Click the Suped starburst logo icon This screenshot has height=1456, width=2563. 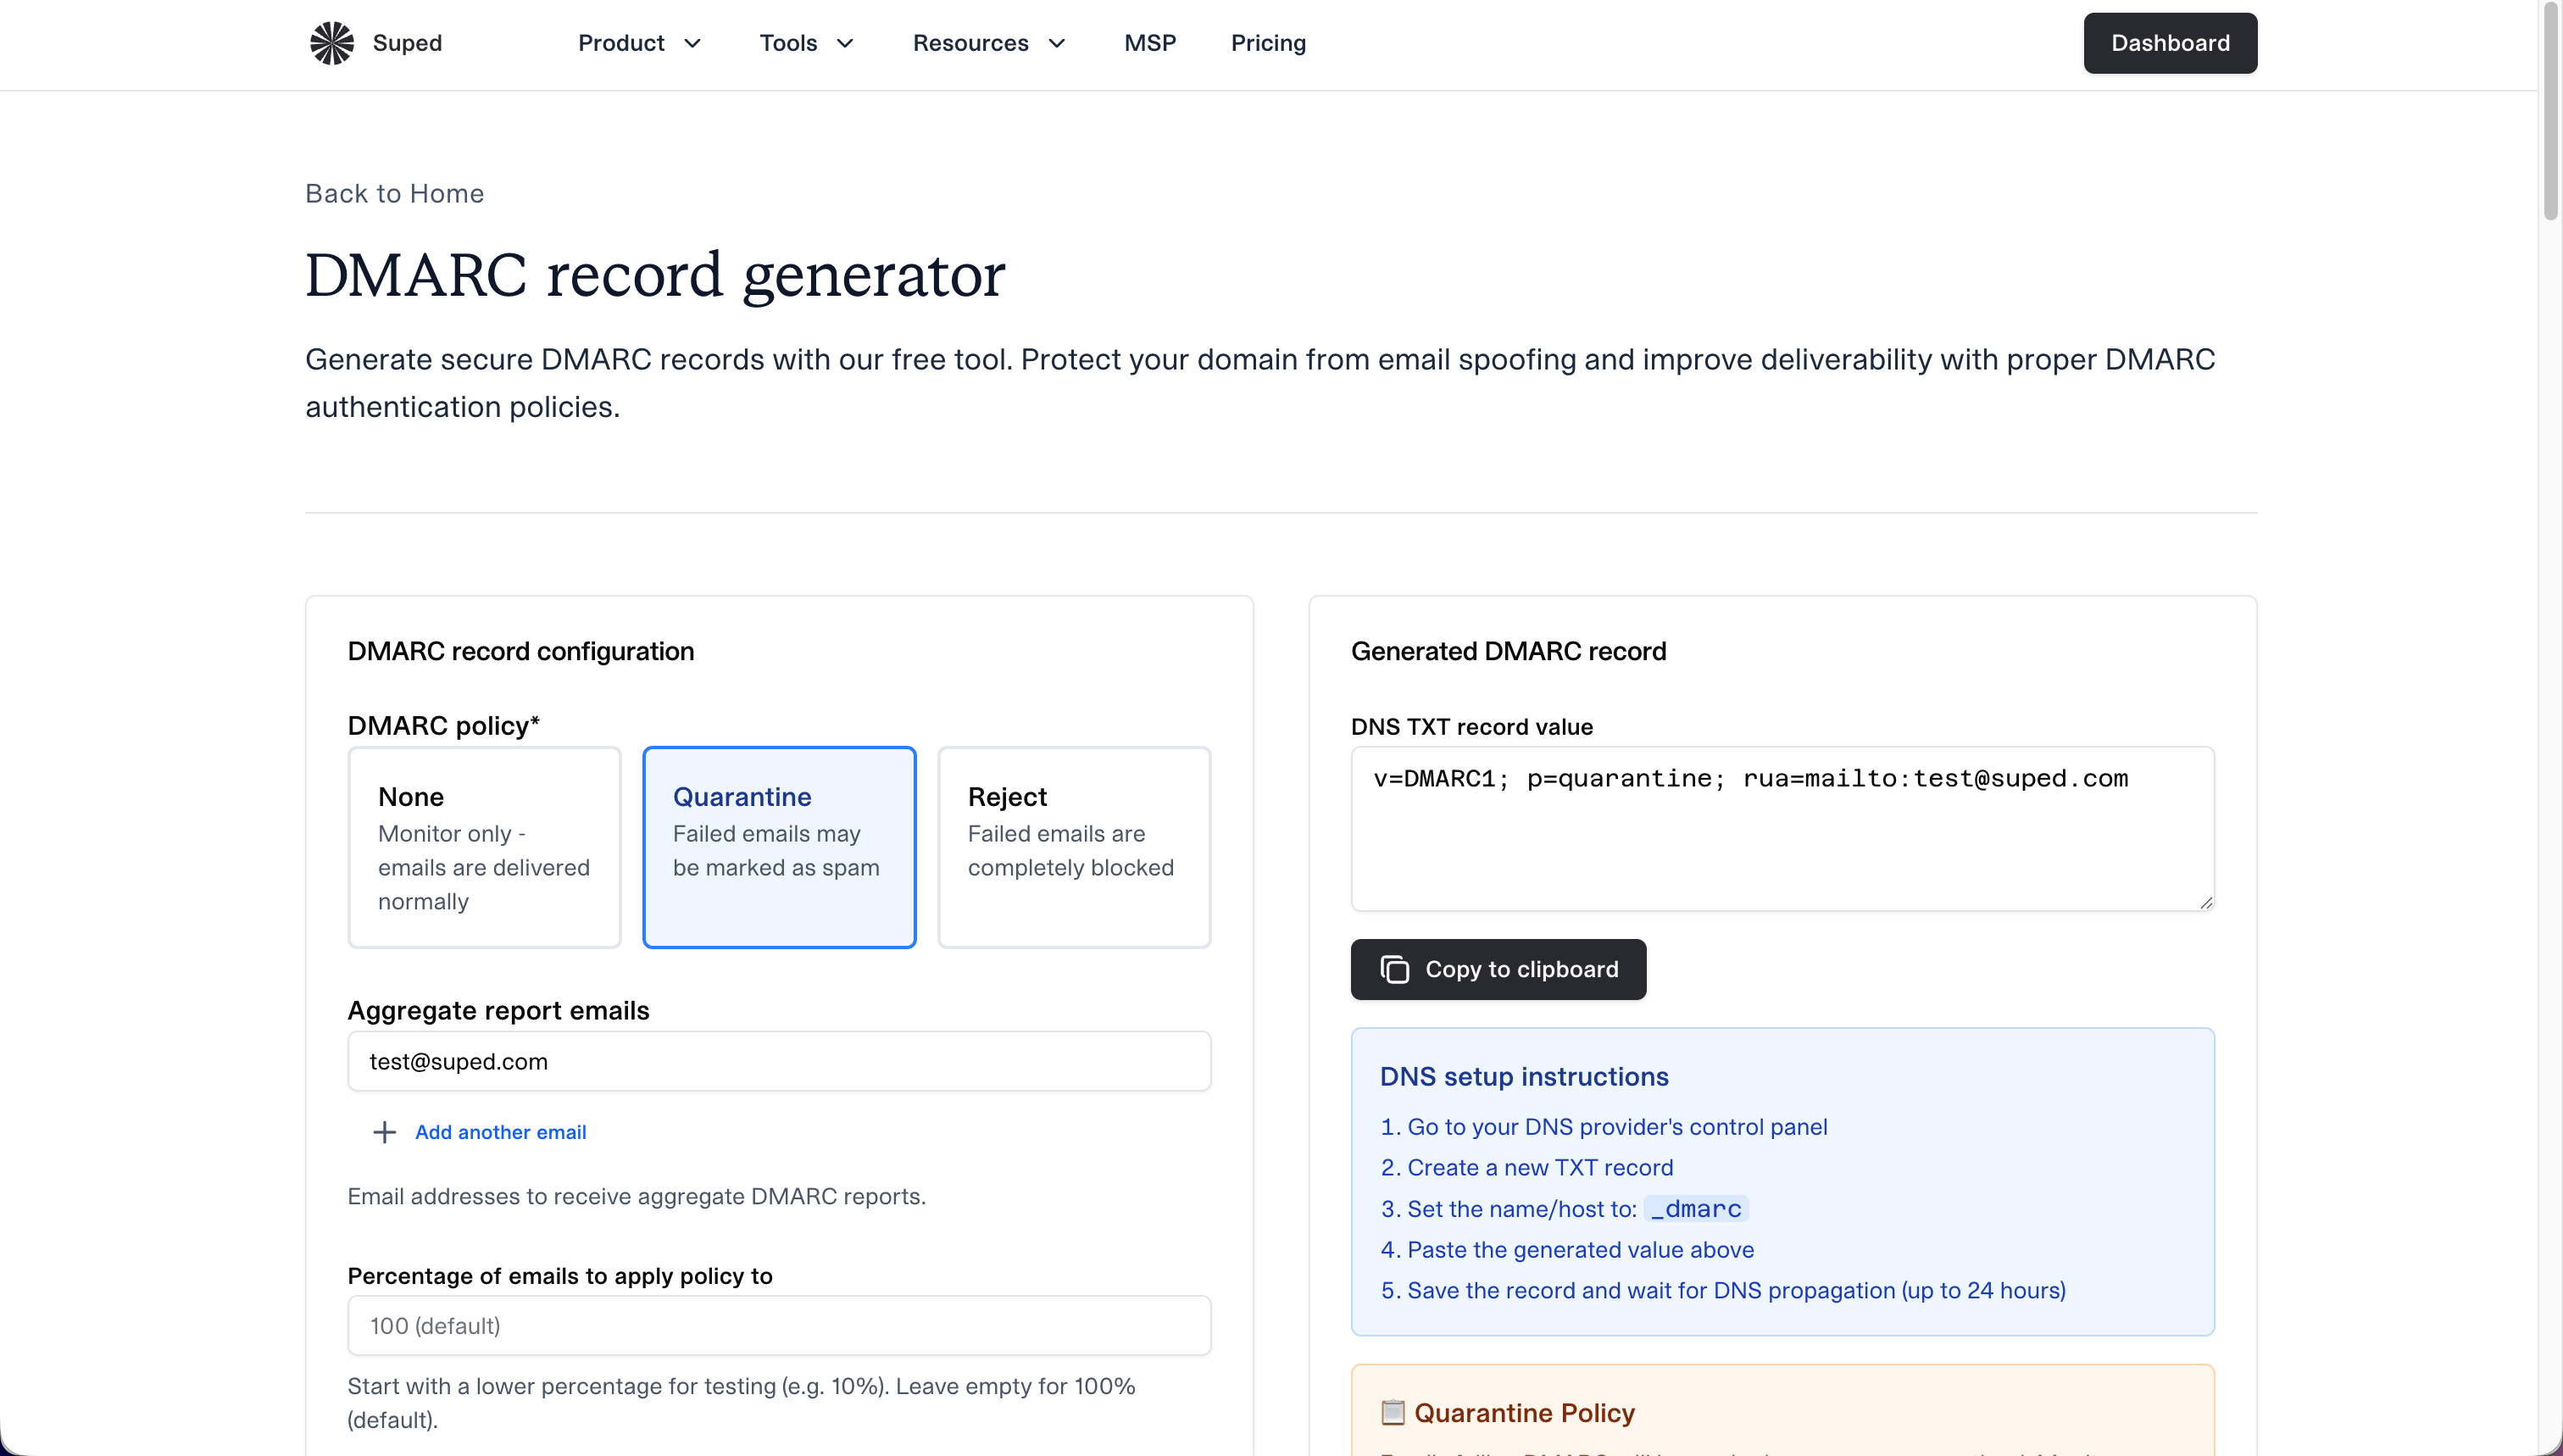pos(331,43)
